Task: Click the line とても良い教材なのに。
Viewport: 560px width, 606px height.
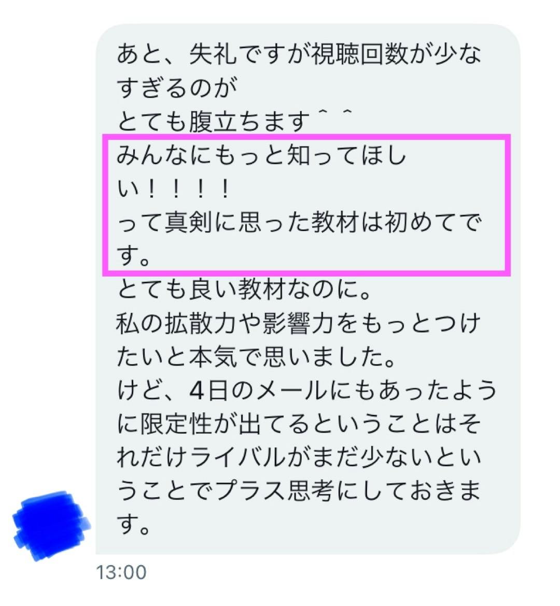Action: pos(244,290)
